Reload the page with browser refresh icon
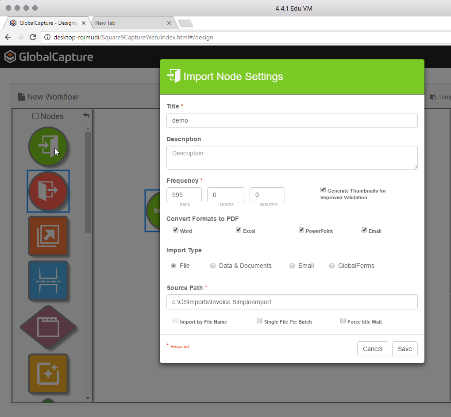 (x=33, y=37)
